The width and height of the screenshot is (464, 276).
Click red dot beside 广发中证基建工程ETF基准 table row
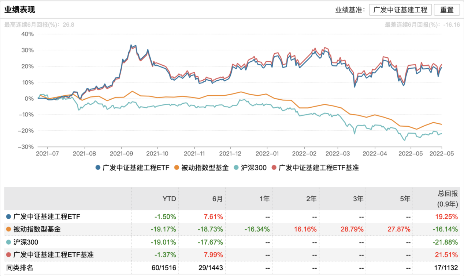[8, 255]
